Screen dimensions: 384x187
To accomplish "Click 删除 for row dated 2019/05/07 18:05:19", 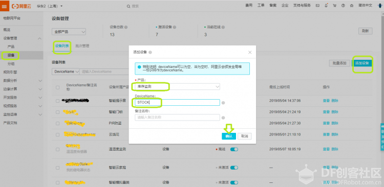I will pyautogui.click(x=335, y=149).
